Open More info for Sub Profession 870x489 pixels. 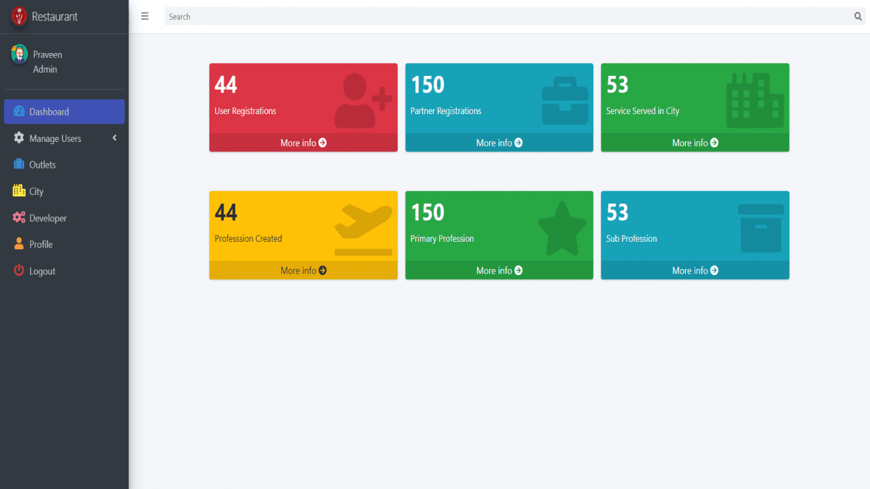(695, 270)
